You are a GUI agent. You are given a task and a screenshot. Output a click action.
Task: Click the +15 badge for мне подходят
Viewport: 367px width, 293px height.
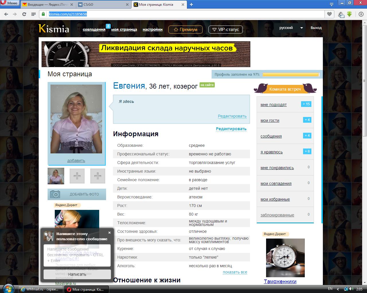306,104
